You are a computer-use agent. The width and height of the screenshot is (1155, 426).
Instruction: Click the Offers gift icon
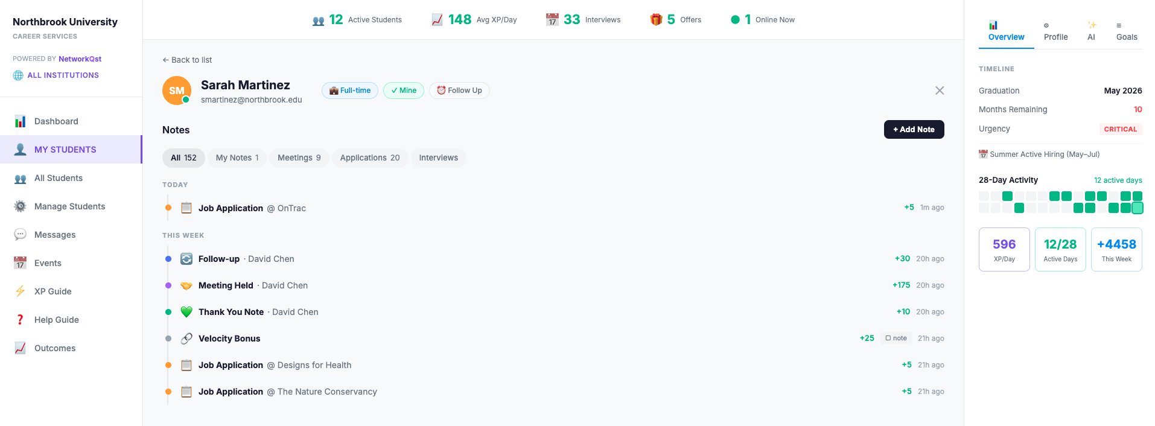point(656,20)
